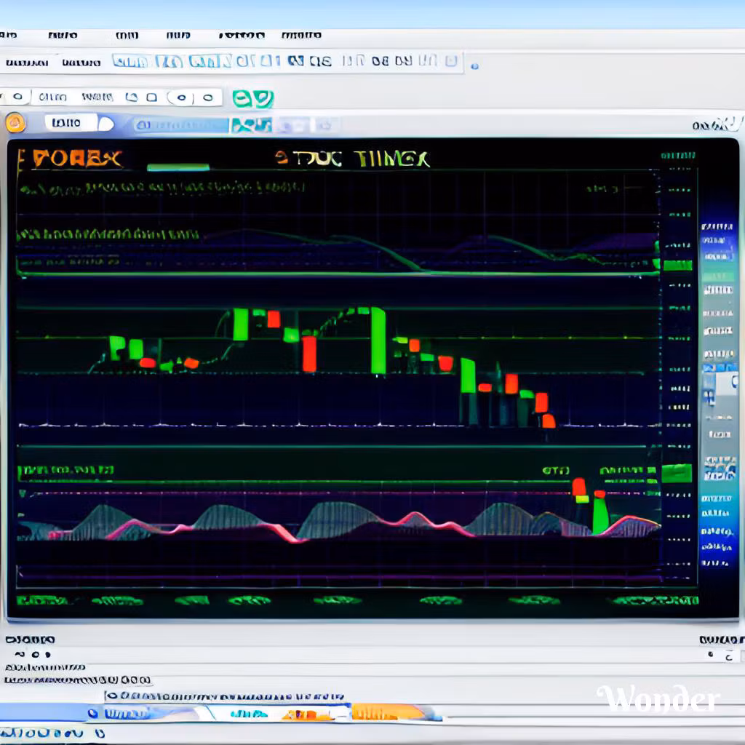Click the orange round icon beside the chart tab

15,123
